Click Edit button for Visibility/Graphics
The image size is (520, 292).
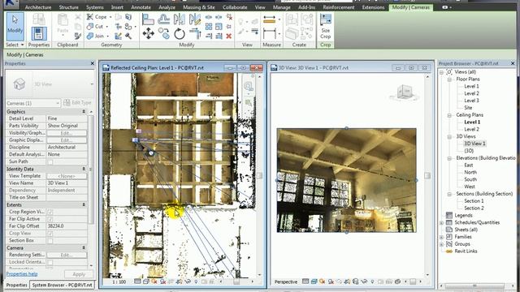[67, 133]
